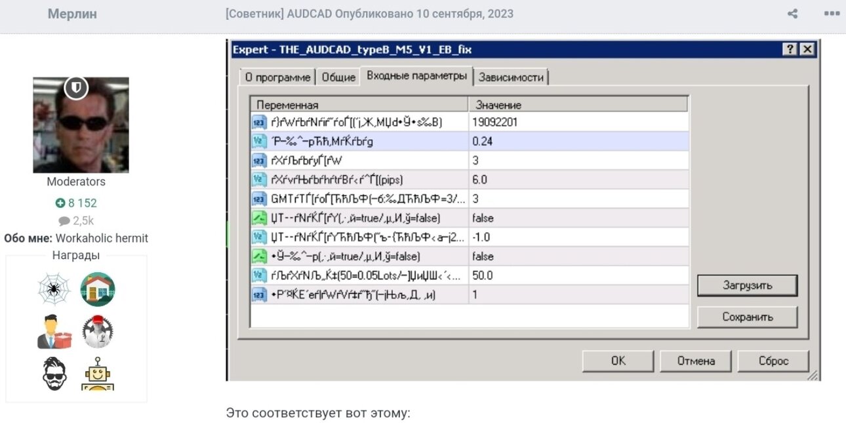Click the house award badge
This screenshot has height=423, width=846.
98,290
